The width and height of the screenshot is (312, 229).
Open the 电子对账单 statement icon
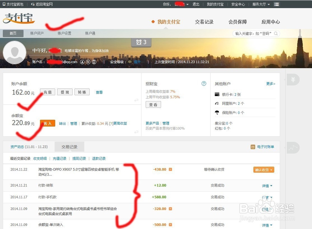[x=253, y=147]
